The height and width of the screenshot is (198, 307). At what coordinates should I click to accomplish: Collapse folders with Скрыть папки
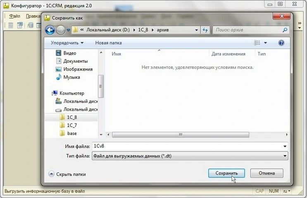click(67, 174)
